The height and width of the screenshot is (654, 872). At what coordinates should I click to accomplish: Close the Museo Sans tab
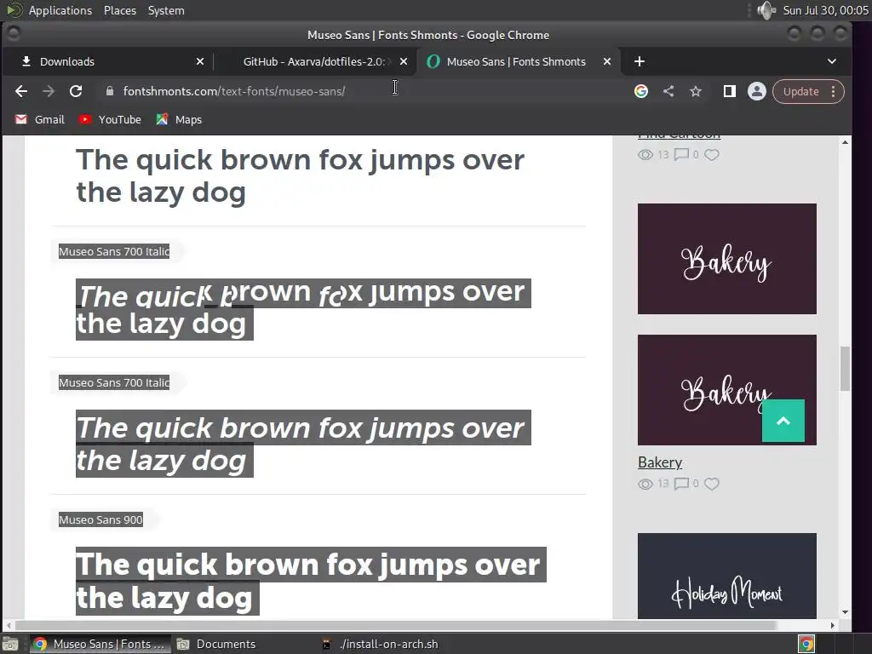click(607, 61)
